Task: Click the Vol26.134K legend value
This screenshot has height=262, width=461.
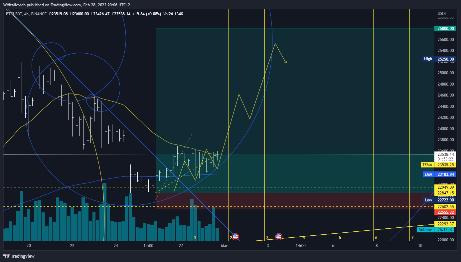Action: tap(173, 14)
